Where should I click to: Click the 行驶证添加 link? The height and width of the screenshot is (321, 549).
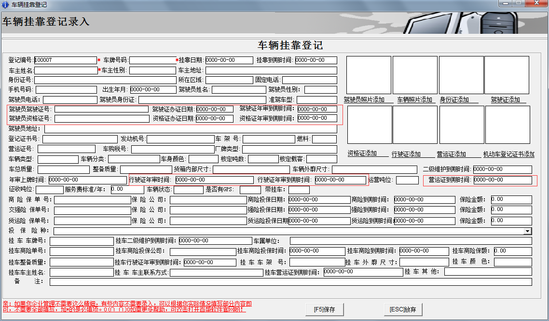pyautogui.click(x=406, y=154)
